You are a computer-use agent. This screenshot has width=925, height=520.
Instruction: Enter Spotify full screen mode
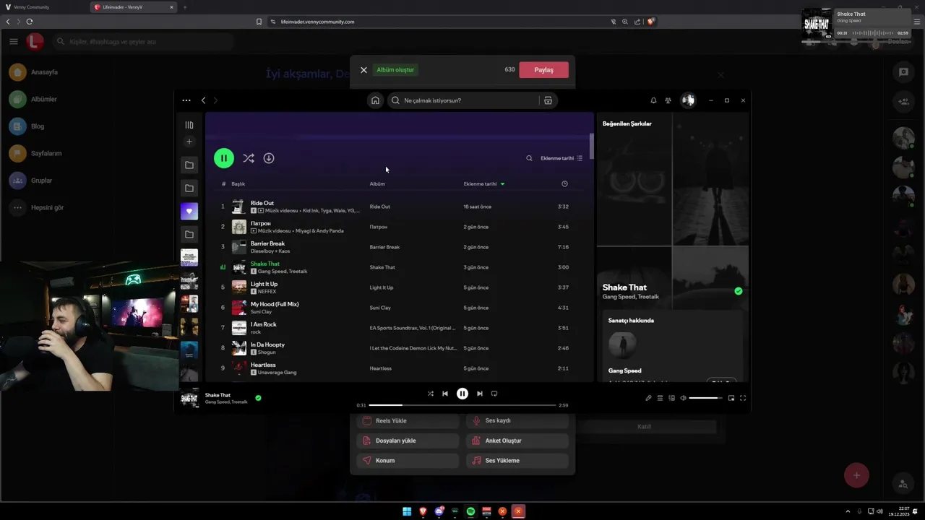pyautogui.click(x=743, y=398)
